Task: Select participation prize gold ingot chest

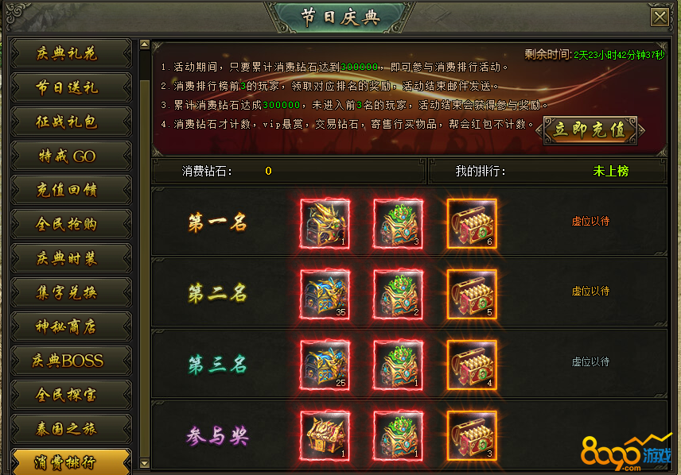Action: click(472, 435)
